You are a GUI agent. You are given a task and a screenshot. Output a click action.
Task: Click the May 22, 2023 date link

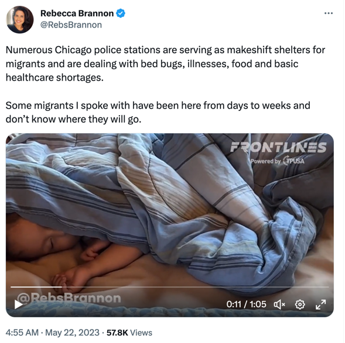coord(72,332)
